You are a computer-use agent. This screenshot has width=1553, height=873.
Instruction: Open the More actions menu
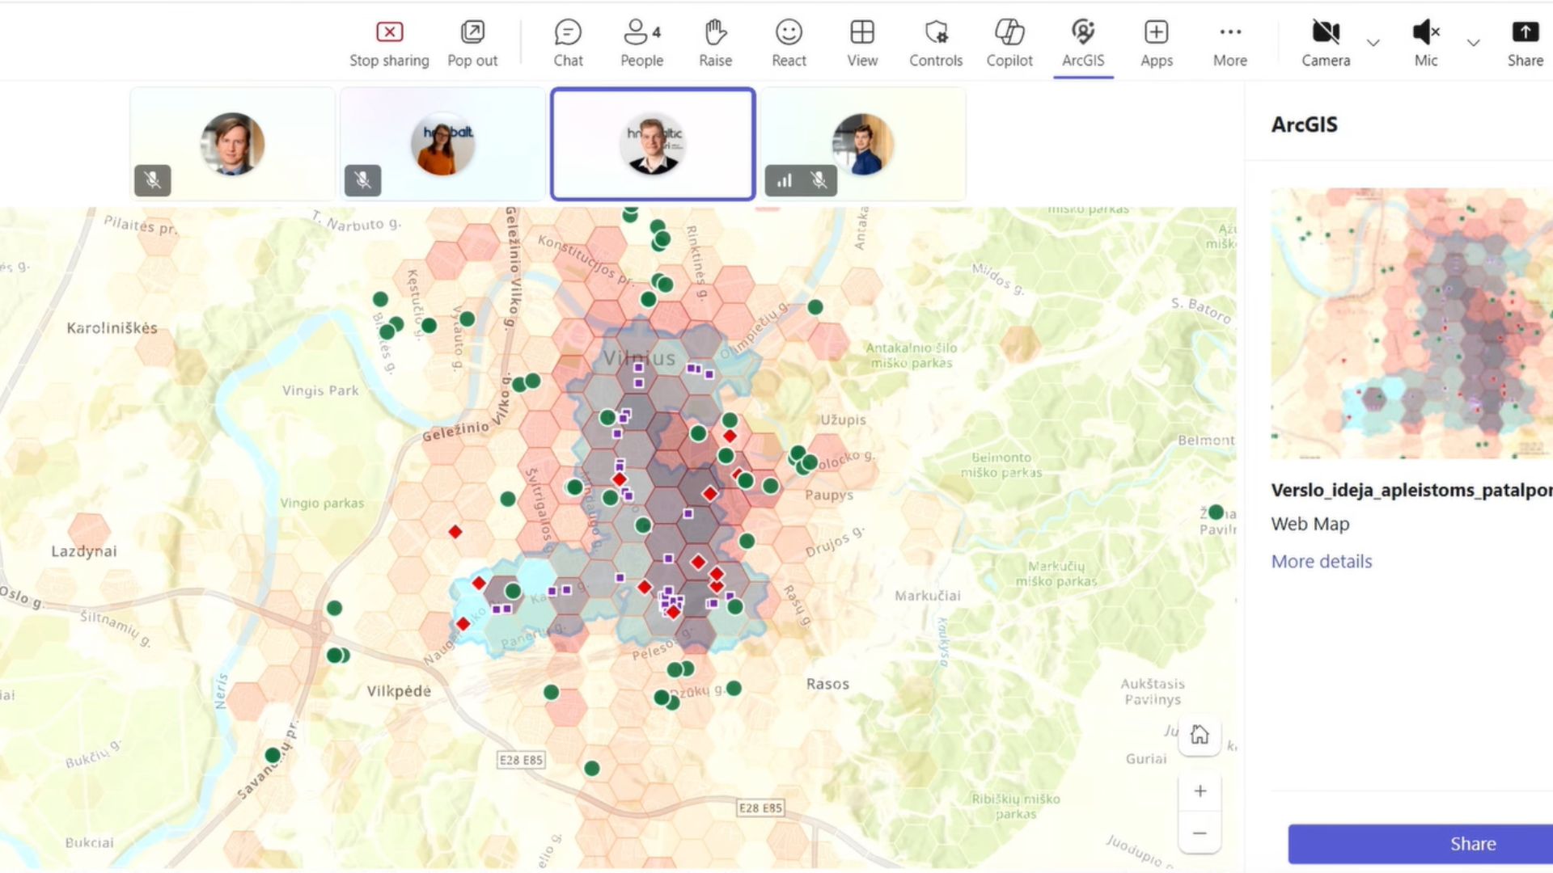pyautogui.click(x=1230, y=44)
